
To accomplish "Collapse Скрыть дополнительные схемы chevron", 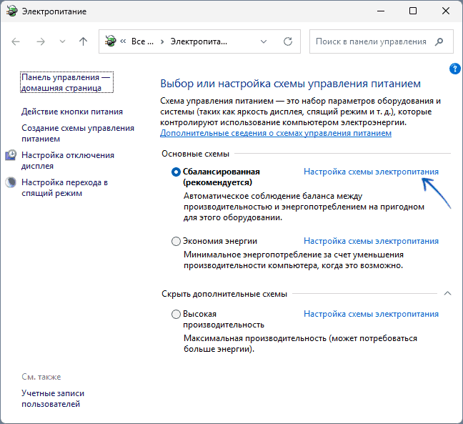I will point(448,293).
